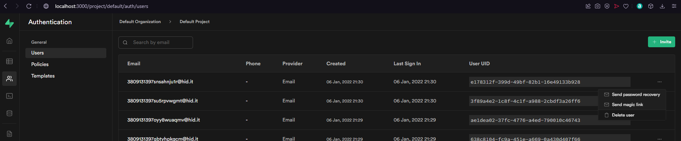The width and height of the screenshot is (681, 141).
Task: Click the cube extensions icon
Action: (x=651, y=6)
